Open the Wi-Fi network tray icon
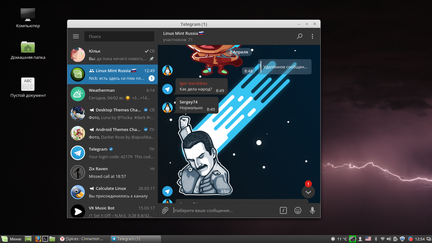This screenshot has width=432, height=243. click(x=383, y=239)
